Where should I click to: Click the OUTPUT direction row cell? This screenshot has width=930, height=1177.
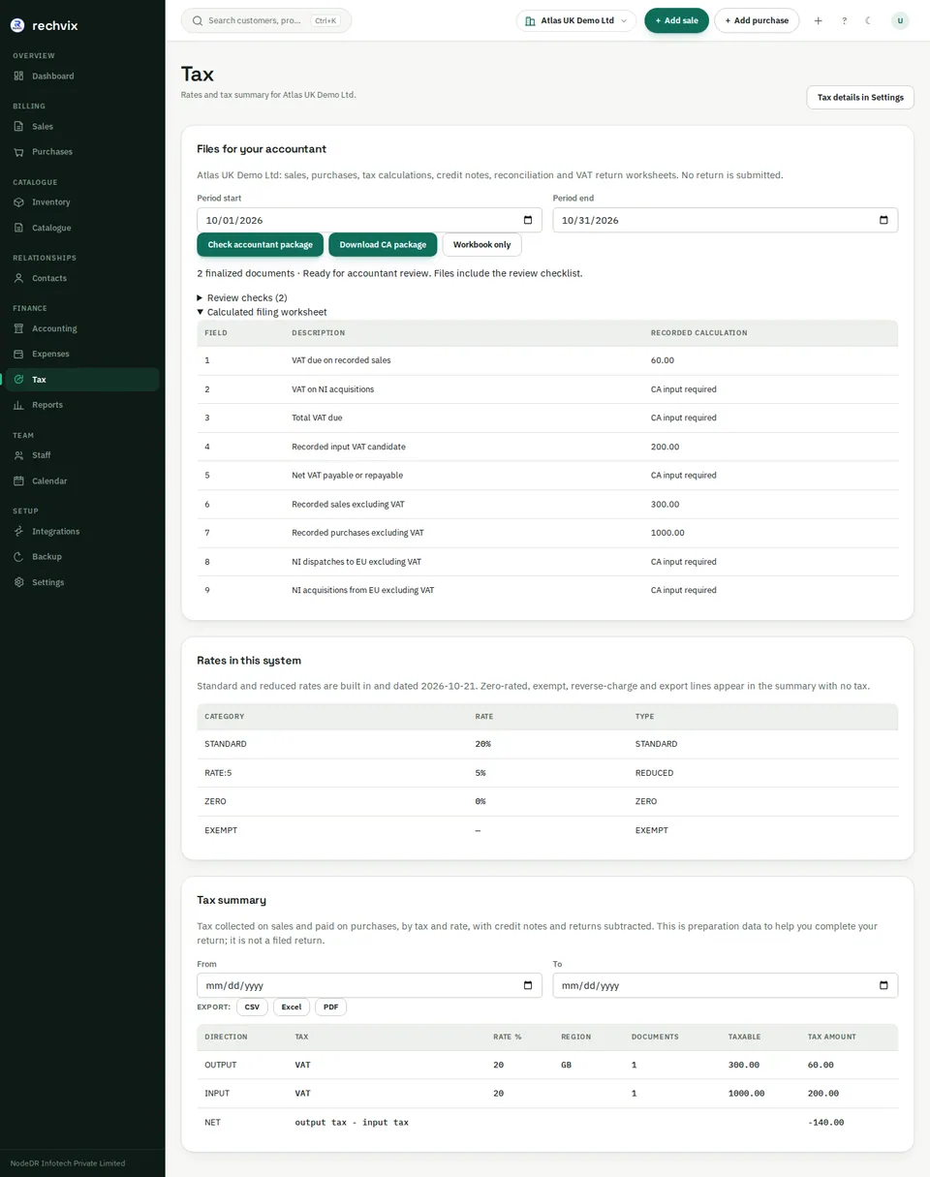pos(221,1065)
